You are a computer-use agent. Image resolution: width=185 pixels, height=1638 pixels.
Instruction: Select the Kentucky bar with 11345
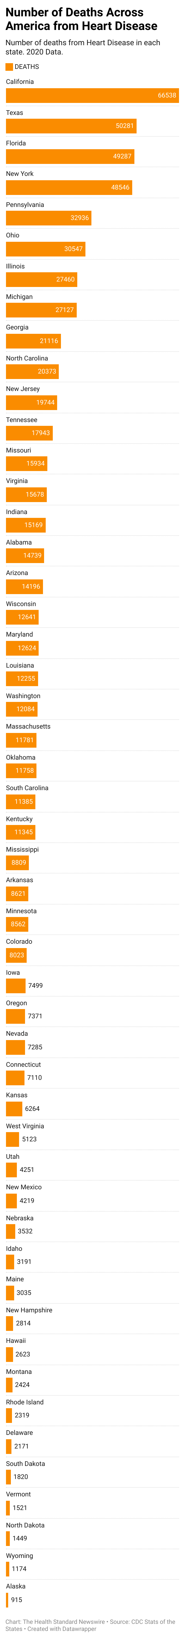pyautogui.click(x=20, y=832)
